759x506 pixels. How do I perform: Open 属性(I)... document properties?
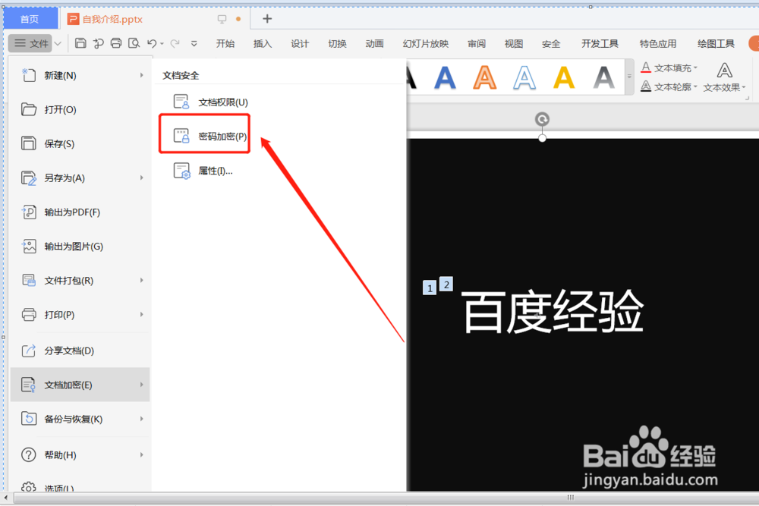click(203, 171)
